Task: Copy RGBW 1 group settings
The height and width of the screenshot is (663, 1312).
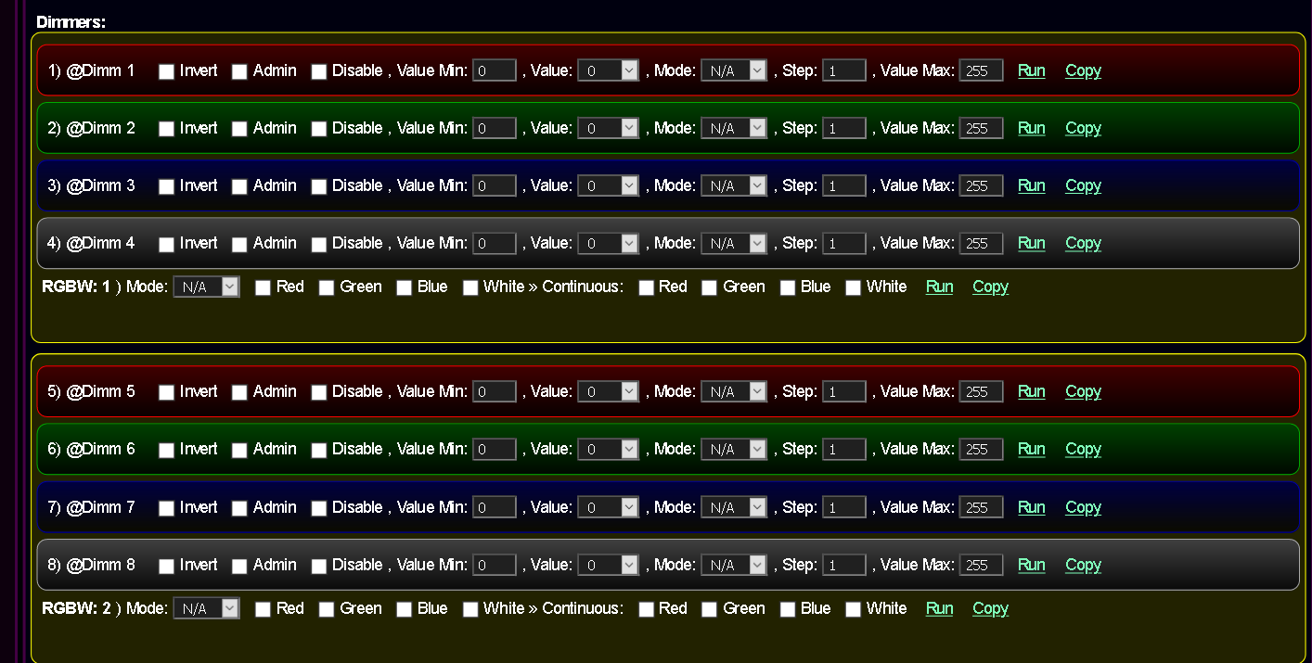Action: tap(990, 287)
